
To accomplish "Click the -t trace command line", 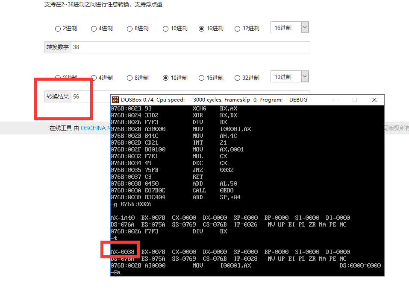I will pyautogui.click(x=114, y=238).
